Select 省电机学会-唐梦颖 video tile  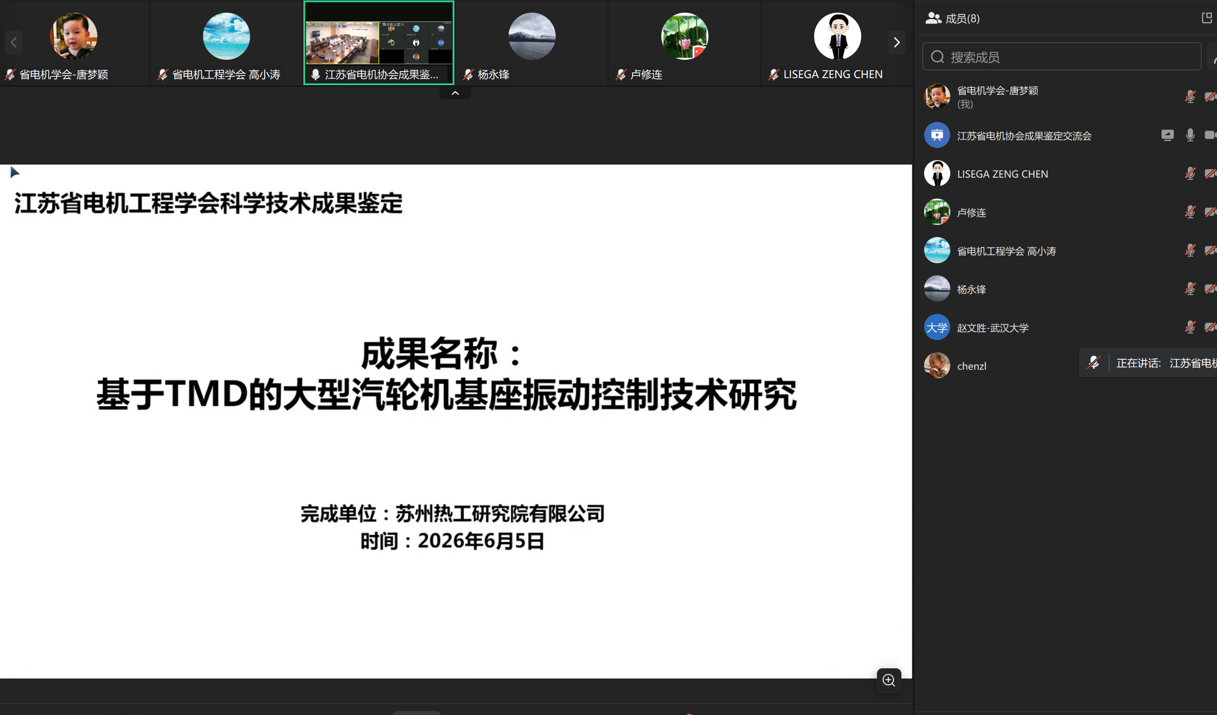click(x=74, y=44)
